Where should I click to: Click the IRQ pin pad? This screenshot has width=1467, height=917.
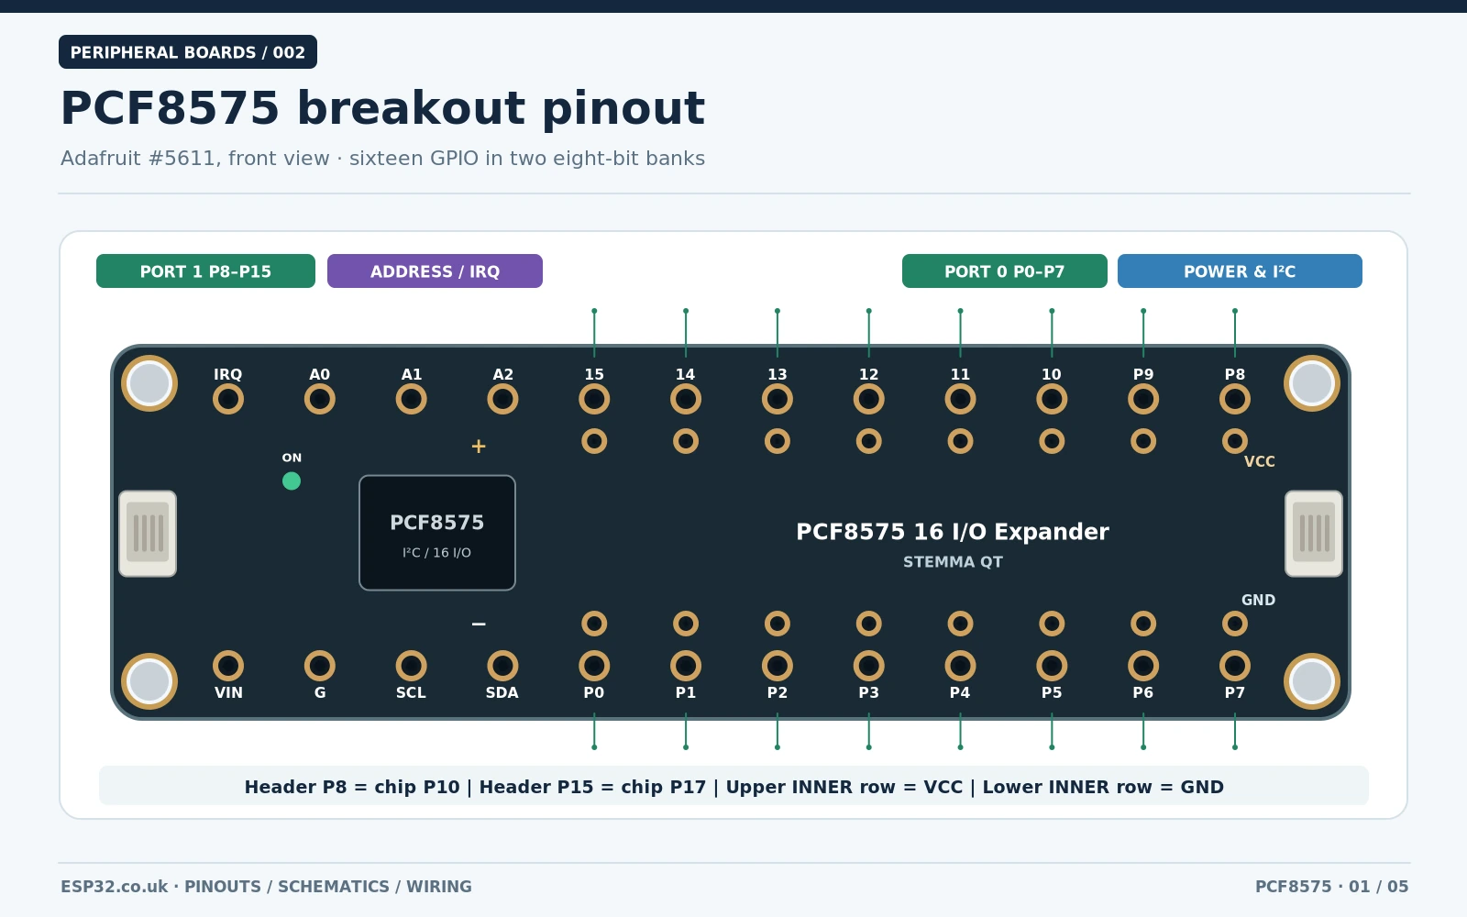228,399
